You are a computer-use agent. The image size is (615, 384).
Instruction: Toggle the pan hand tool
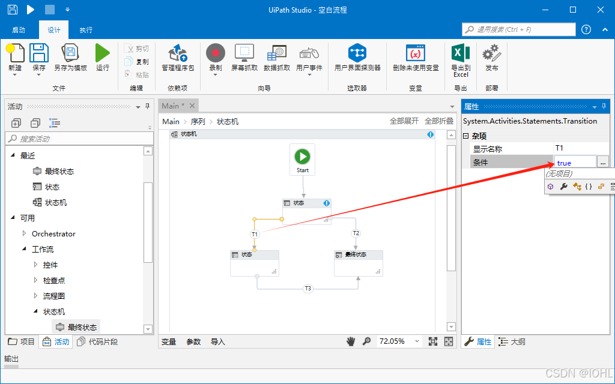[x=351, y=341]
